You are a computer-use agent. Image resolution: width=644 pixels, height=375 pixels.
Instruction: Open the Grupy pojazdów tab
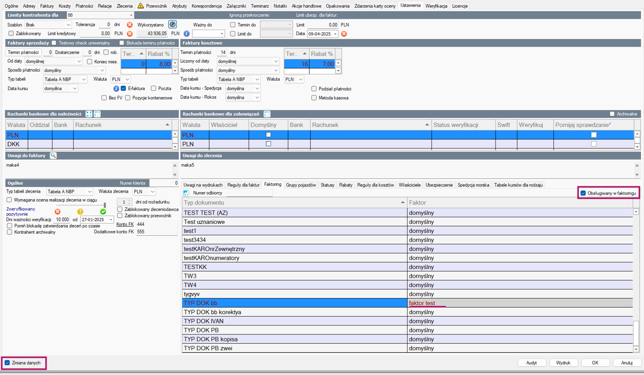[x=300, y=185]
